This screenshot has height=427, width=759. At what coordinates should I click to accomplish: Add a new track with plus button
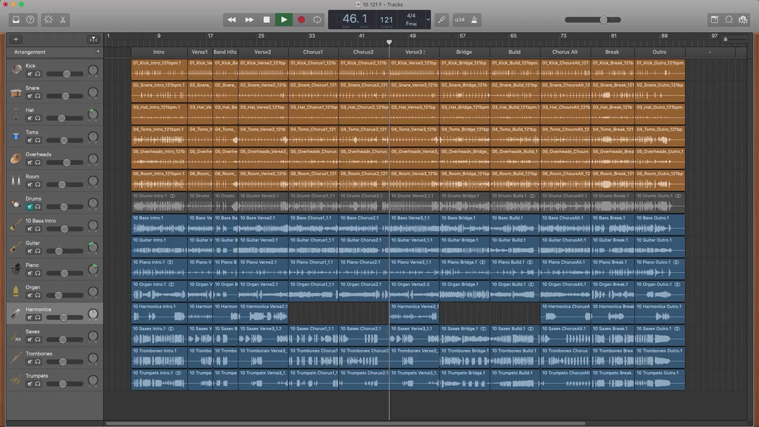click(x=16, y=39)
